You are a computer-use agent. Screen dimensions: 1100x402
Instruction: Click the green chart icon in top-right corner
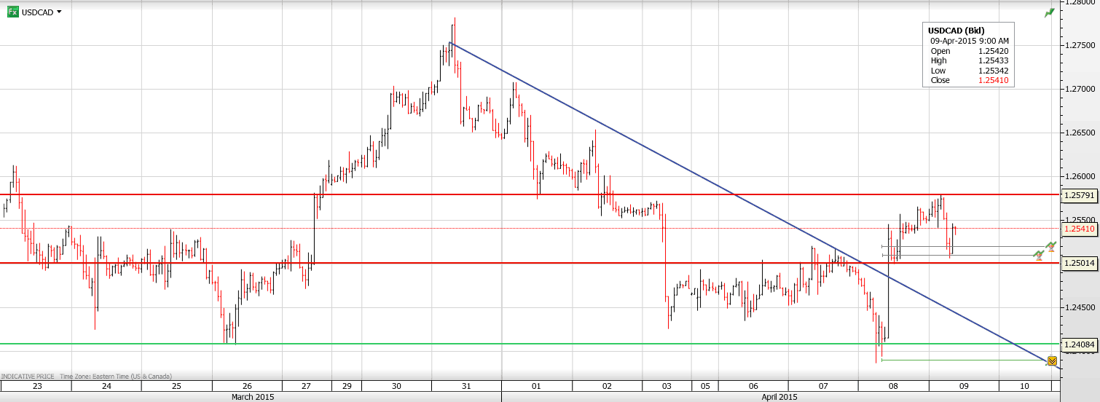point(1049,12)
